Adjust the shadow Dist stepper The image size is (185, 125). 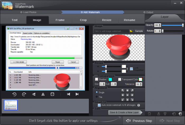(104, 84)
